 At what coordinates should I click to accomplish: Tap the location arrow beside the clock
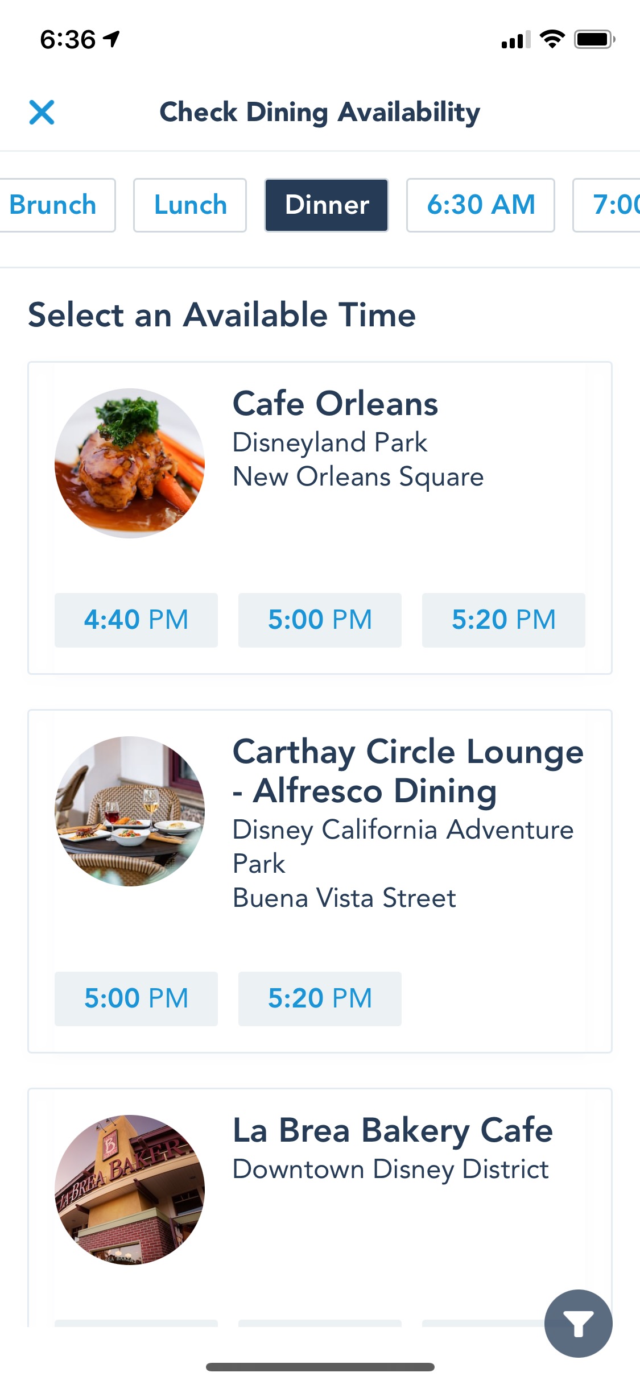pos(112,39)
